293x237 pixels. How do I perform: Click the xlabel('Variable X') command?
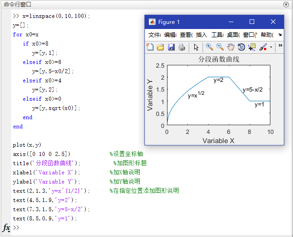[x=47, y=173]
